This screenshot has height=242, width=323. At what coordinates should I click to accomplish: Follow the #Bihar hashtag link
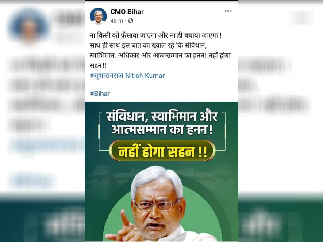[x=100, y=94]
